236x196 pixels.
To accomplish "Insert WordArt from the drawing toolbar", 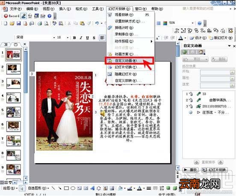I will point(92,188).
